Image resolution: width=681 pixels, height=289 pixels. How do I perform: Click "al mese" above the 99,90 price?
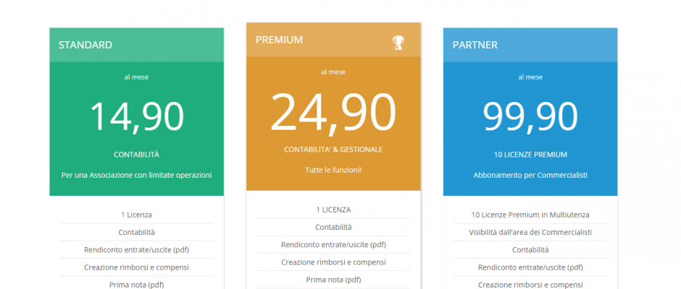pyautogui.click(x=530, y=77)
